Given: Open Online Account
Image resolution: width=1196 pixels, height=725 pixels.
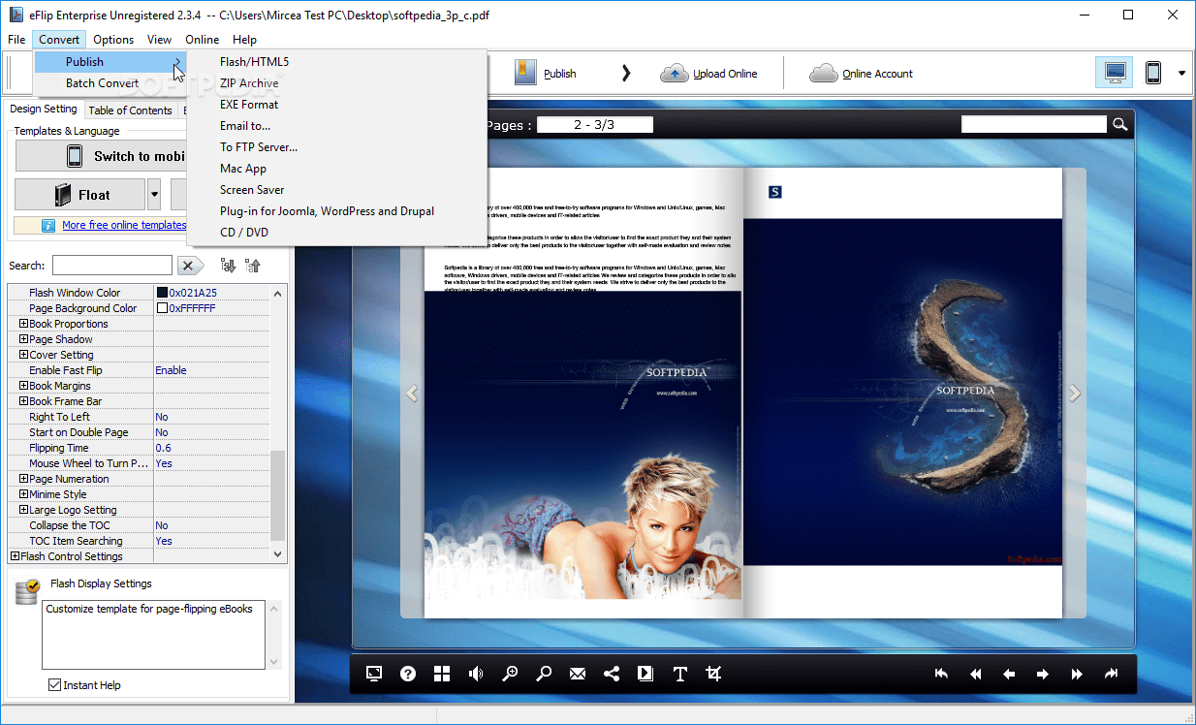Looking at the screenshot, I should coord(862,73).
